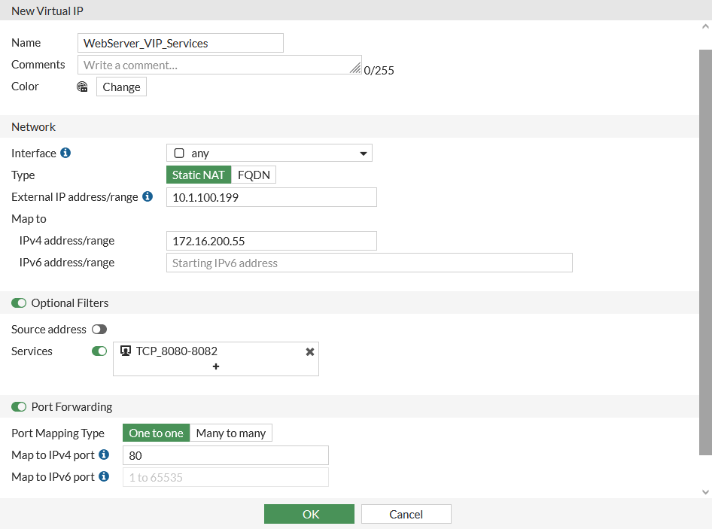Screen dimensions: 712x529
Task: Open the Interface dropdown
Action: tap(269, 153)
